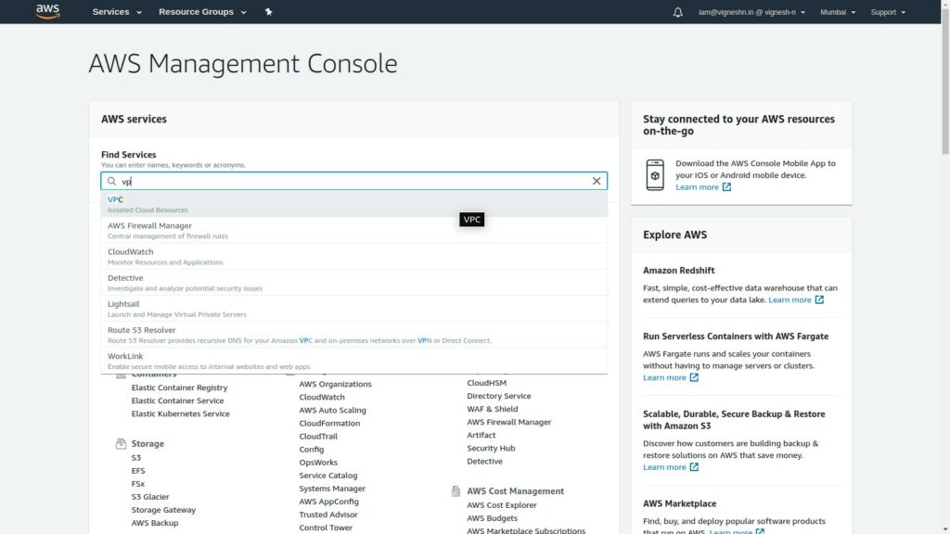Click the pin shortcut icon in navigation bar
Screen dimensions: 950x534
[268, 11]
